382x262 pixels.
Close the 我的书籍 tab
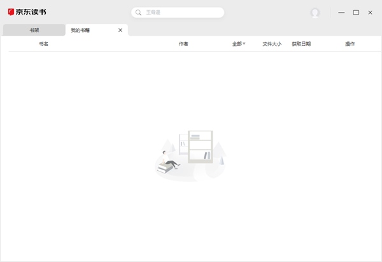pyautogui.click(x=120, y=30)
